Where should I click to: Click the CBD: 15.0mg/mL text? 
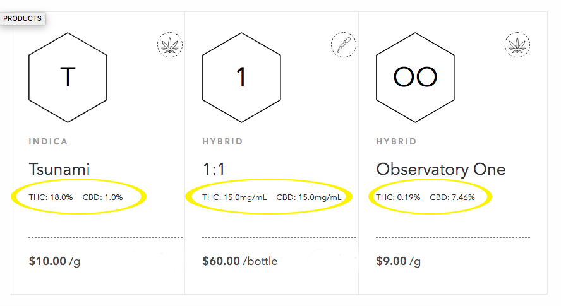coord(309,197)
